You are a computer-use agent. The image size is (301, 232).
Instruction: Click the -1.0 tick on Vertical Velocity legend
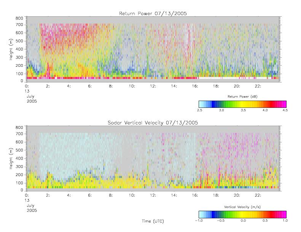(x=199, y=221)
